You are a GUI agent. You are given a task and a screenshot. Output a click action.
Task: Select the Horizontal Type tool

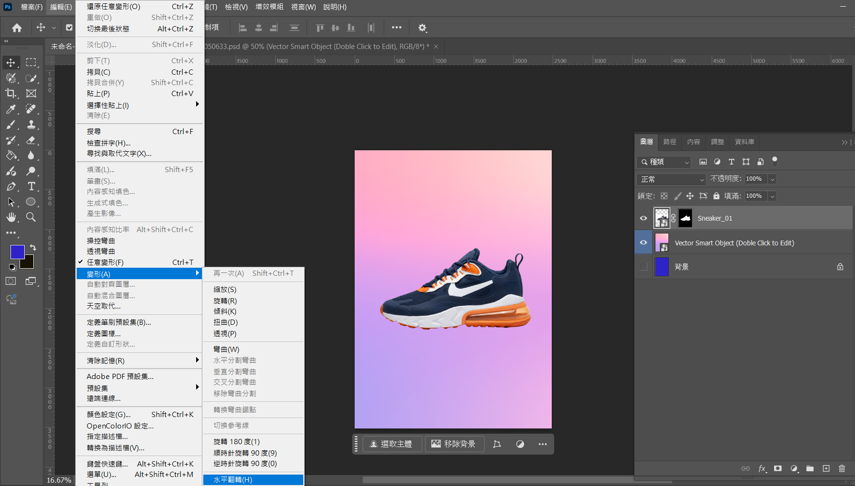click(x=31, y=186)
